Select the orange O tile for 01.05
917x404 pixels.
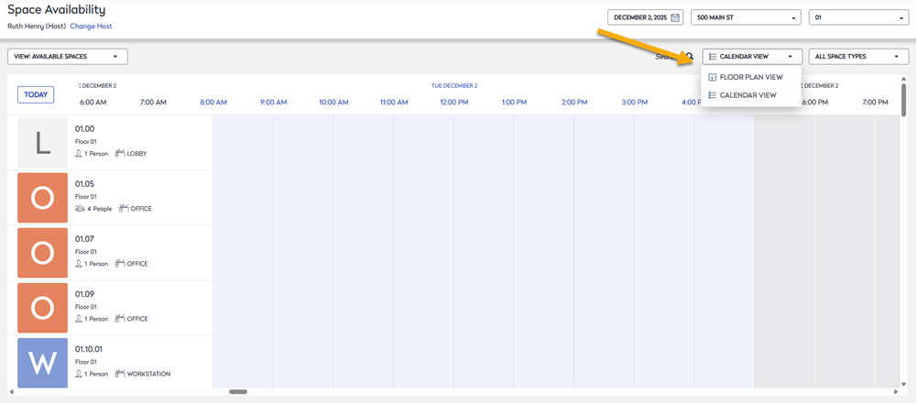43,198
